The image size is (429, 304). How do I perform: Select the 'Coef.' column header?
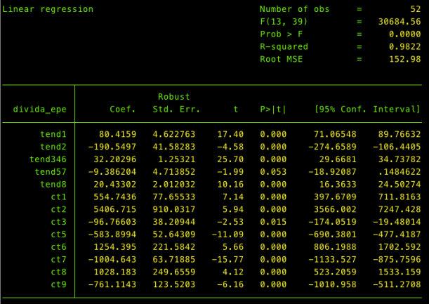[x=123, y=109]
